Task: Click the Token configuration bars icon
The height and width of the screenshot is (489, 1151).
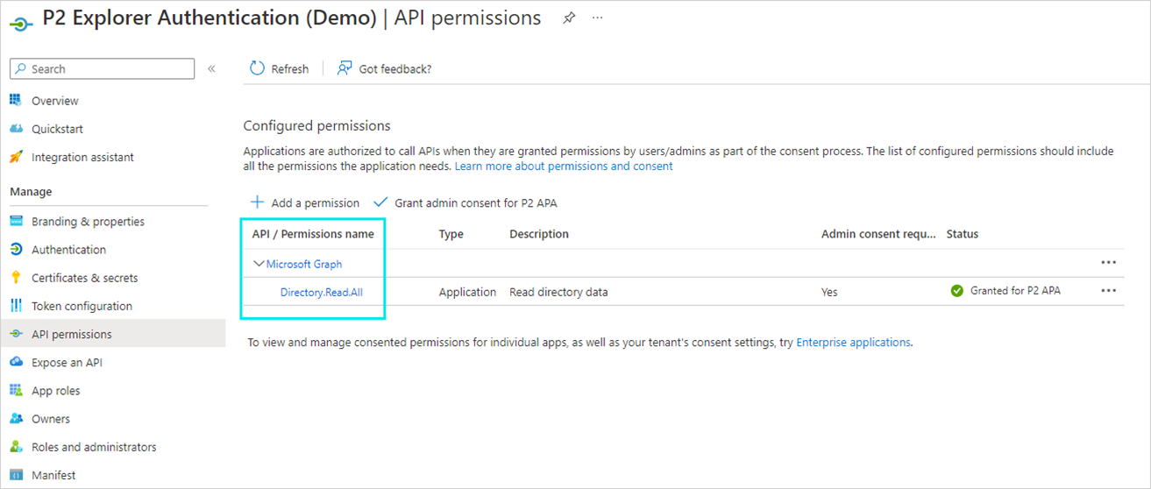Action: click(x=16, y=306)
